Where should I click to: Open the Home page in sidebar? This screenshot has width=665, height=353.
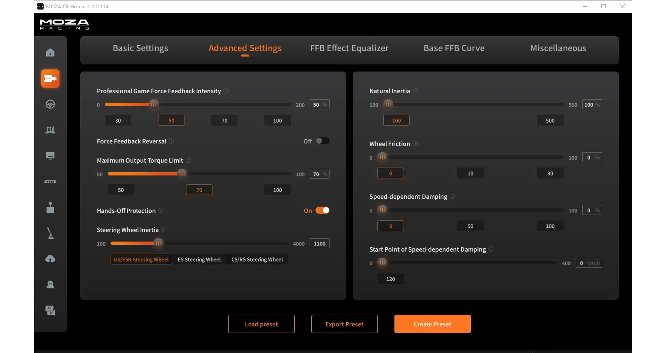50,52
